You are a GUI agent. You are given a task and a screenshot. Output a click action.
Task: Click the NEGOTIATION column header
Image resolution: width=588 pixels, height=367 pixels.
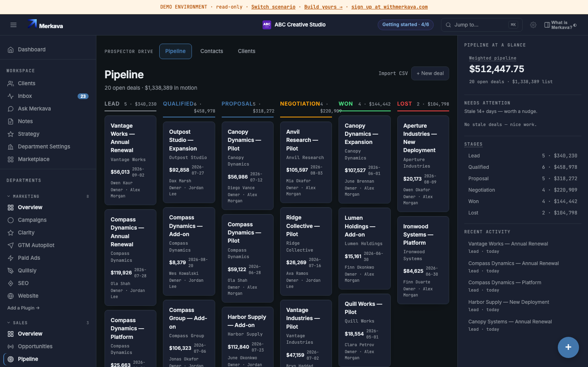[x=300, y=104]
